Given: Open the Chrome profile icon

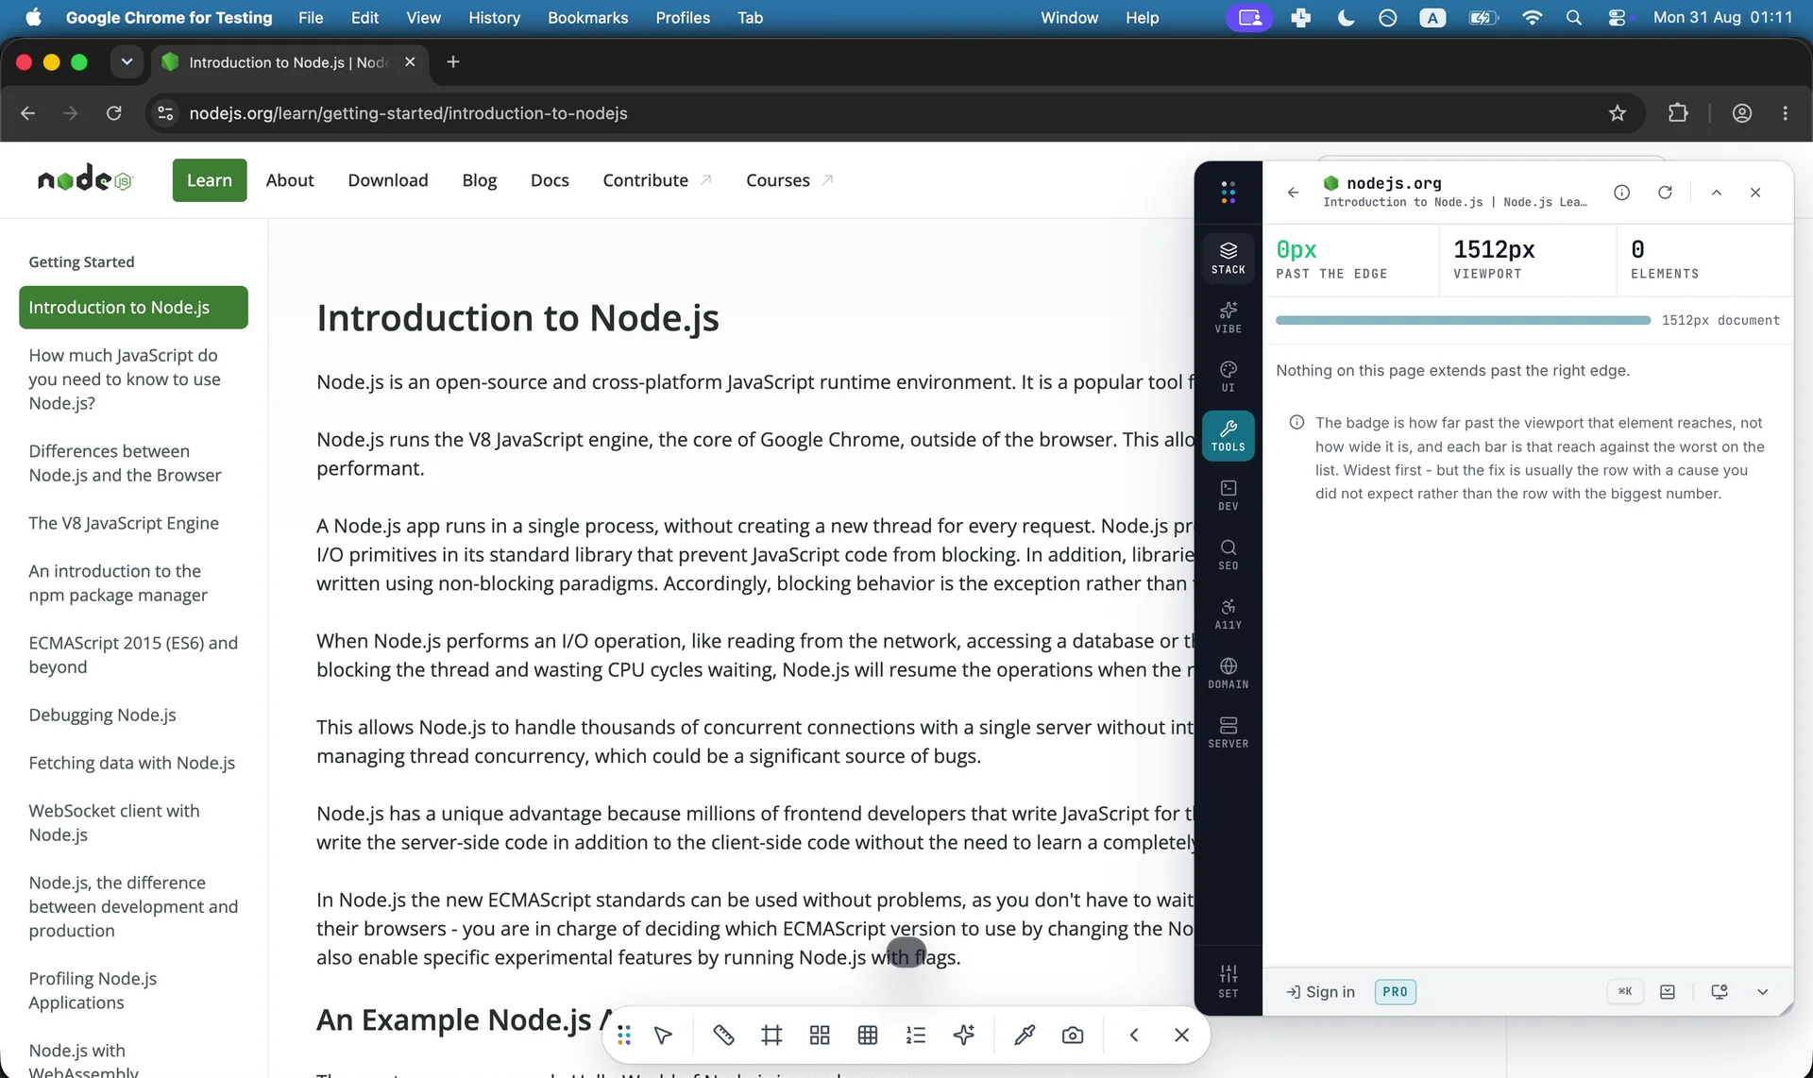Looking at the screenshot, I should [1742, 113].
